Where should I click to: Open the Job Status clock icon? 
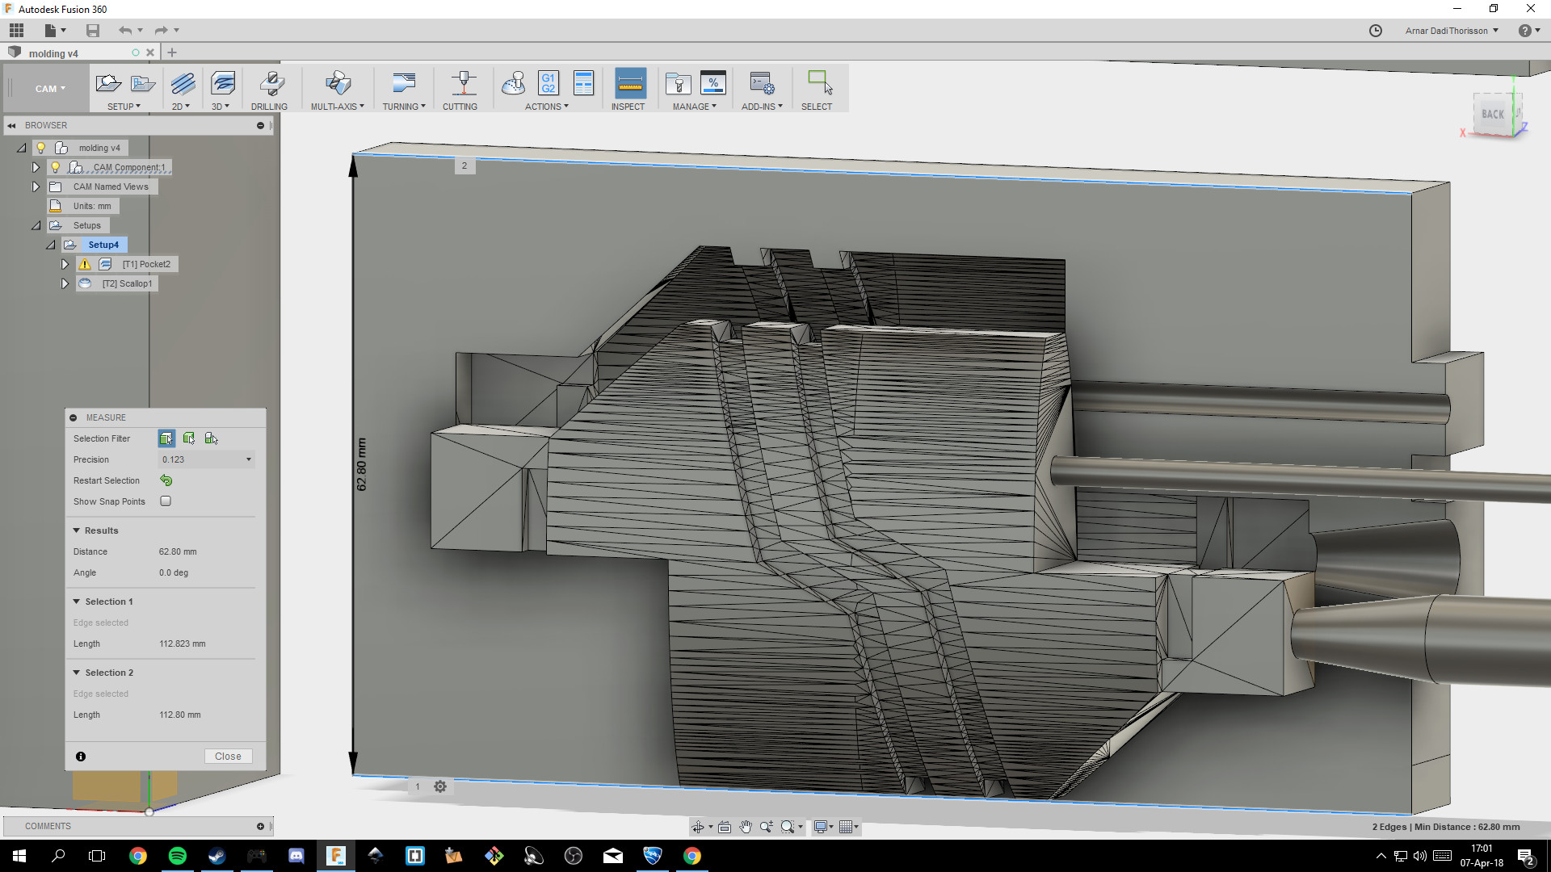pyautogui.click(x=1376, y=31)
